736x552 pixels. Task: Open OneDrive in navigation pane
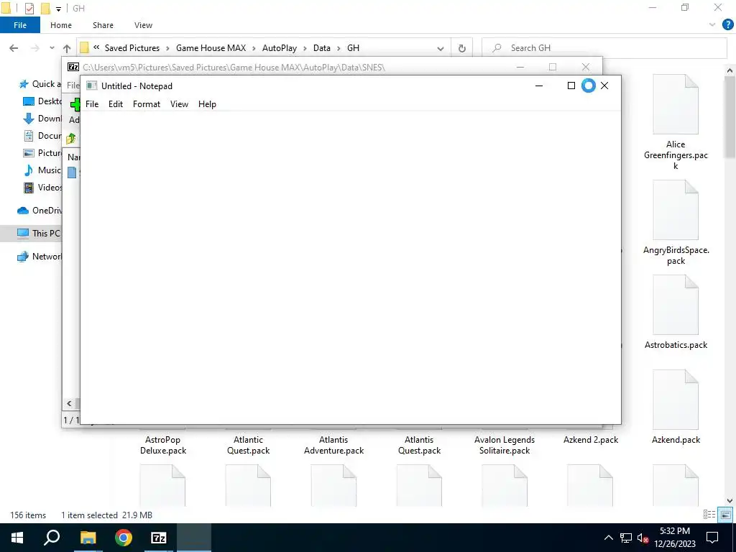pos(40,211)
